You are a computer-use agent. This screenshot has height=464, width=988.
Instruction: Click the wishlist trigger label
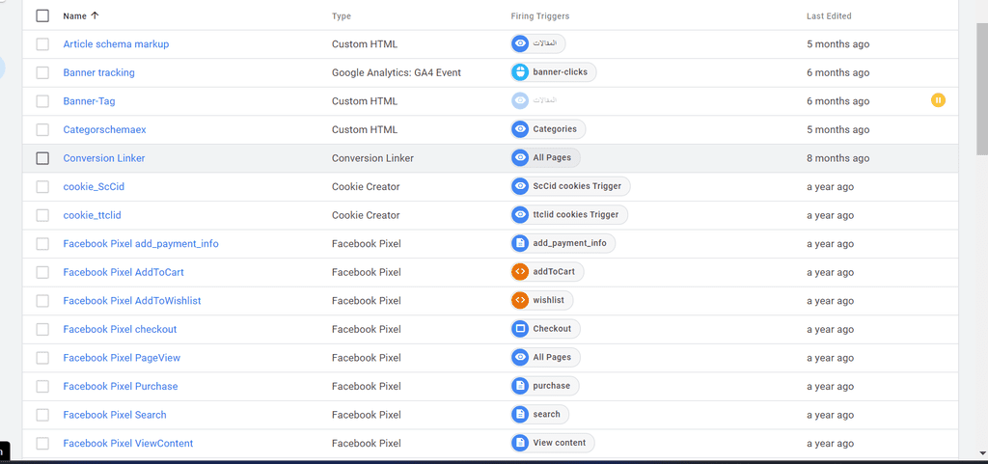[x=549, y=300]
